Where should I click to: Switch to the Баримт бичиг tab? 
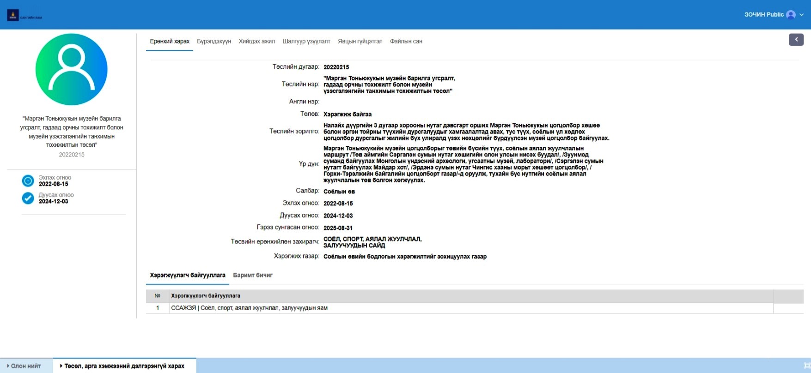tap(252, 275)
